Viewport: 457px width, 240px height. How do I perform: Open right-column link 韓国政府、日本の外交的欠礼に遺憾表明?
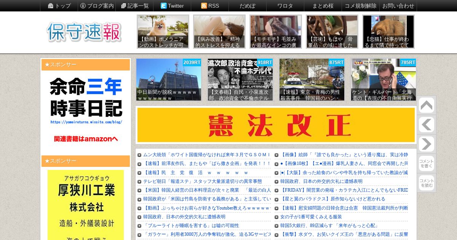point(321,181)
